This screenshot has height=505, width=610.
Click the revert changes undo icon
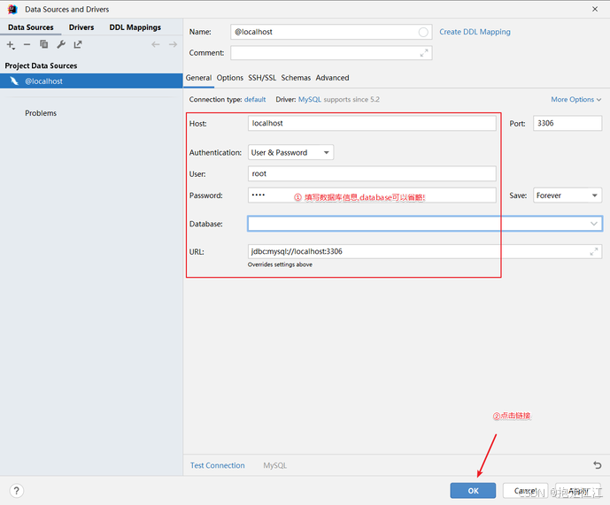pyautogui.click(x=597, y=465)
